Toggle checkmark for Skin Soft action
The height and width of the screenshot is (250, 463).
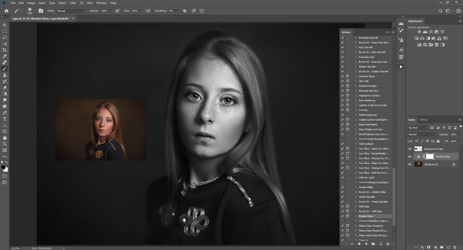[x=342, y=81]
